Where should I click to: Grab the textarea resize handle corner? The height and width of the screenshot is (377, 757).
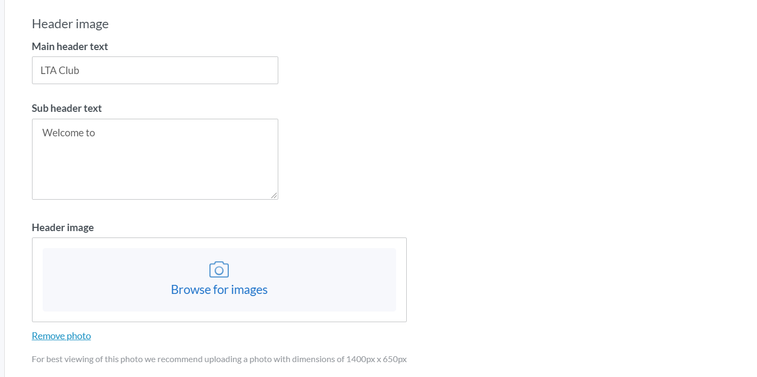pyautogui.click(x=274, y=195)
